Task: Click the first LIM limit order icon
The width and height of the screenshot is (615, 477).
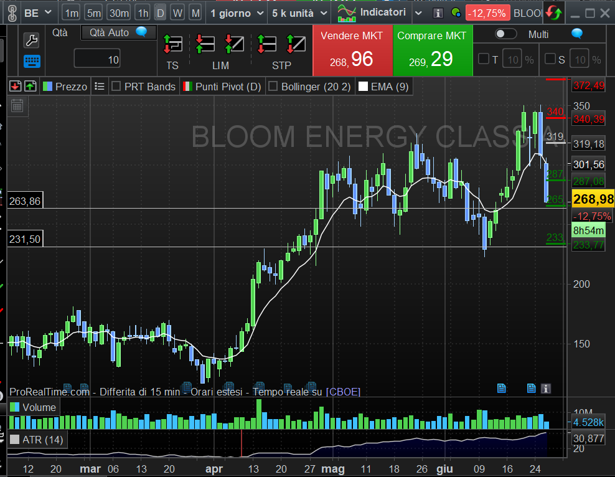Action: (x=205, y=44)
